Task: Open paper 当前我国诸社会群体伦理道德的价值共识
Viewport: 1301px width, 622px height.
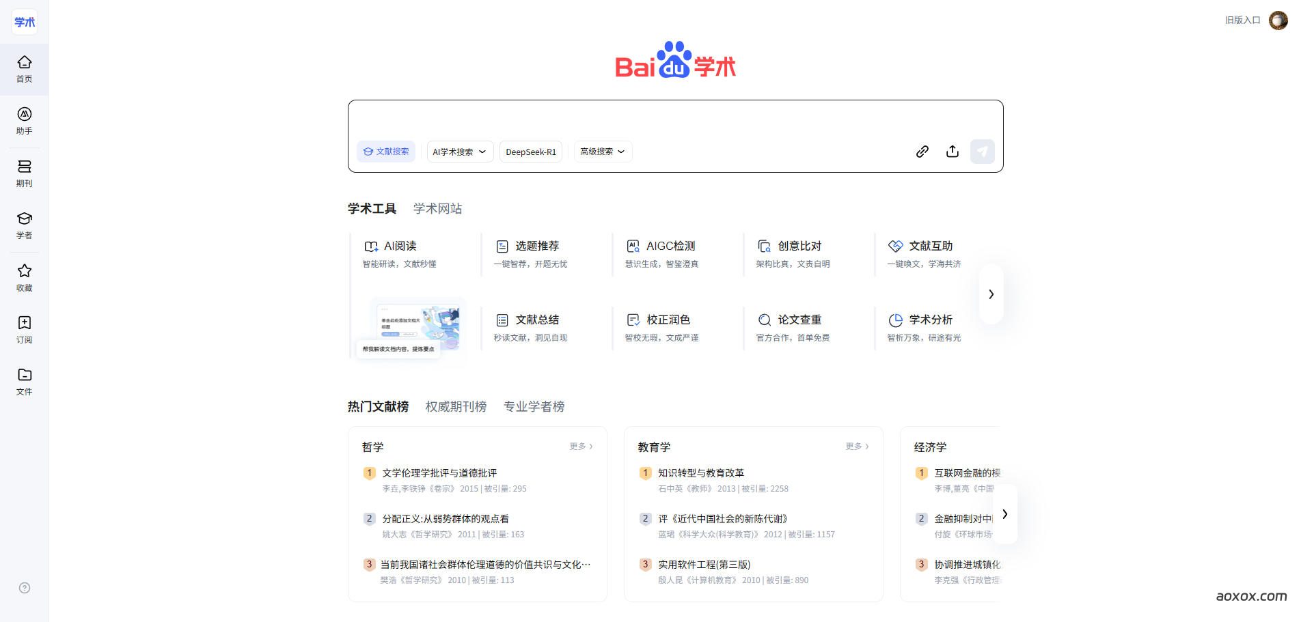Action: coord(485,564)
